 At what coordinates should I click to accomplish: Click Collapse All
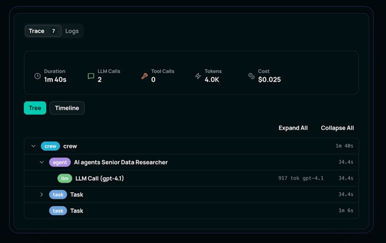click(x=337, y=128)
